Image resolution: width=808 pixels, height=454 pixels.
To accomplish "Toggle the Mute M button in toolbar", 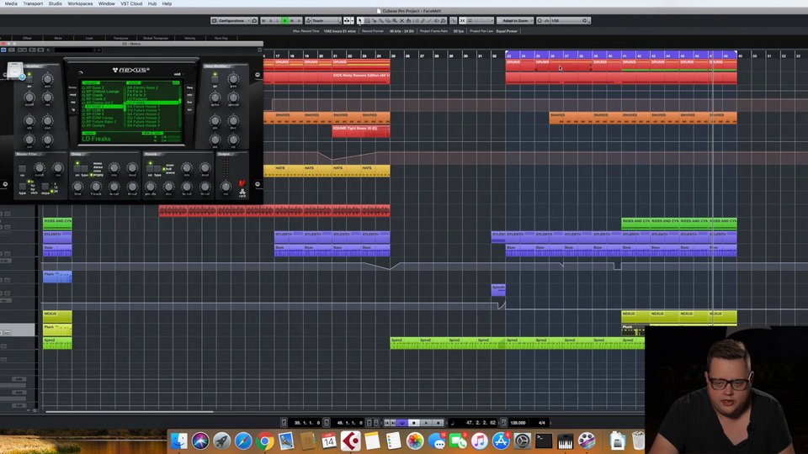I will tap(263, 20).
